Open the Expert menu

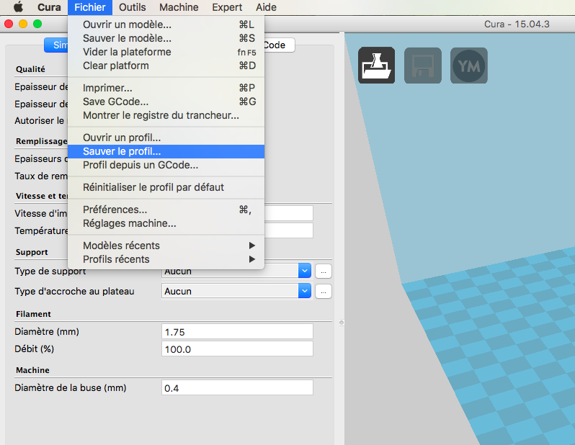[x=227, y=7]
